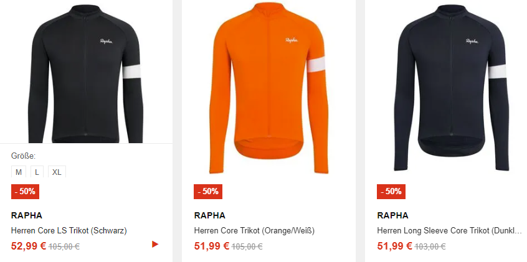
Task: Click the RAPHA brand name on the orange jersey
Action: coord(209,215)
